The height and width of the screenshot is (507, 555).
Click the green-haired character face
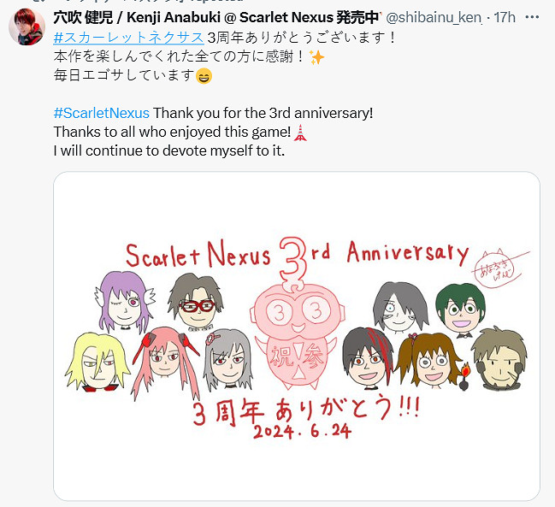(460, 309)
